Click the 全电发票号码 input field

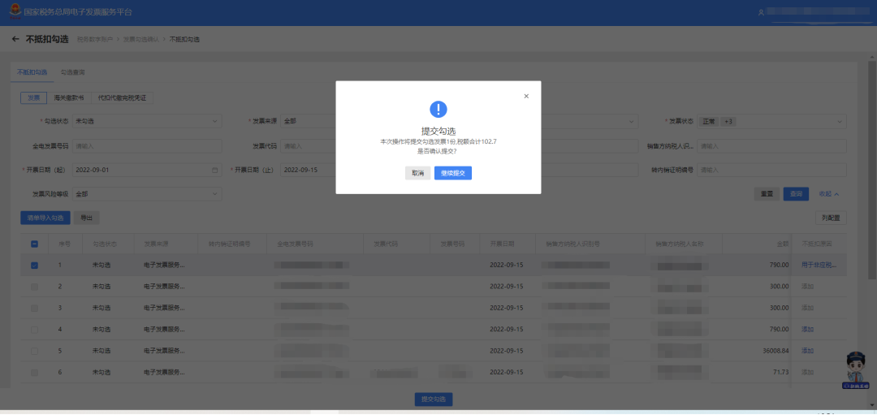[x=146, y=146]
